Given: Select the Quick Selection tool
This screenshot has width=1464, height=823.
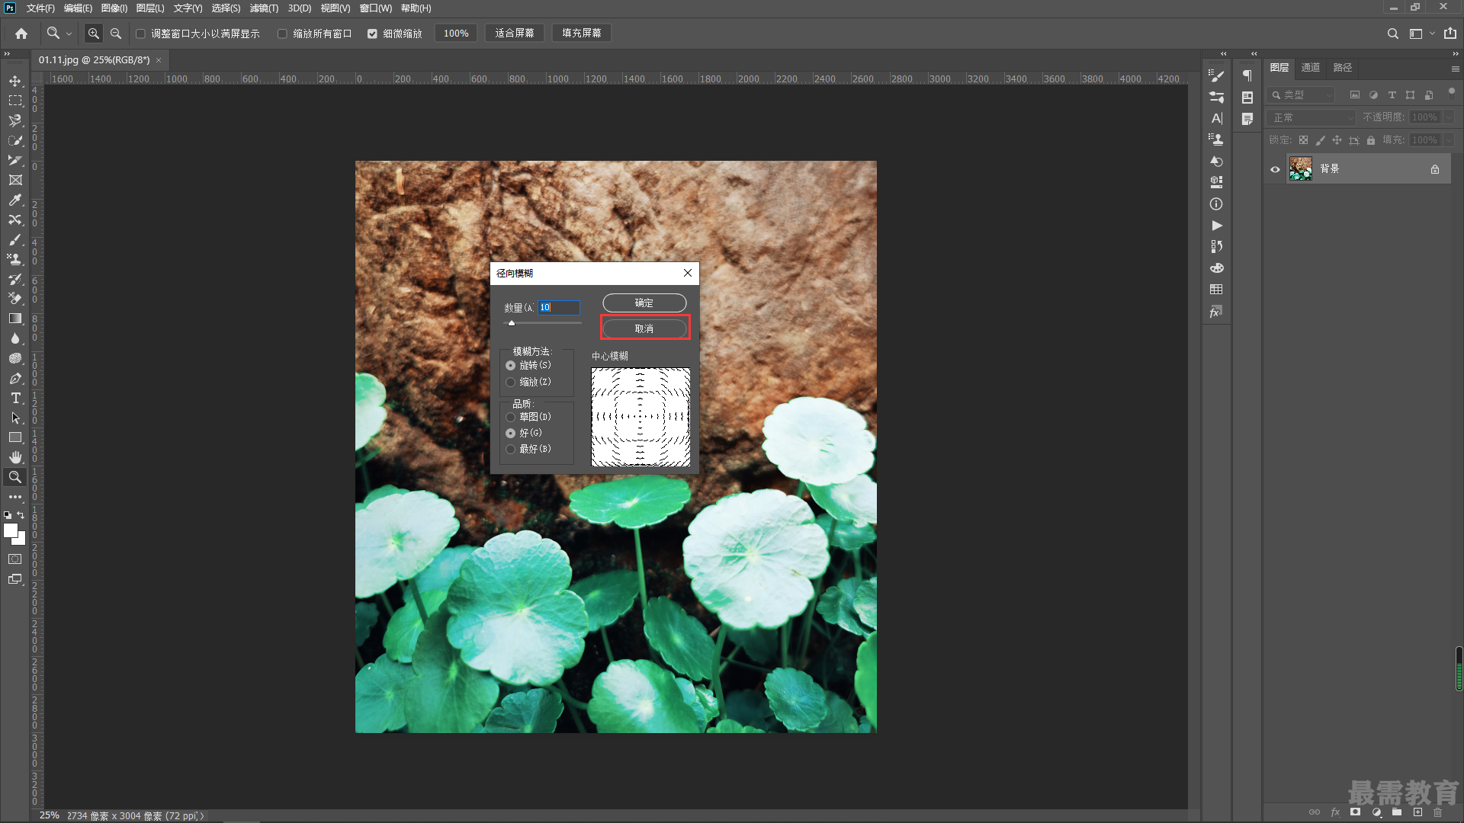Looking at the screenshot, I should [x=15, y=140].
